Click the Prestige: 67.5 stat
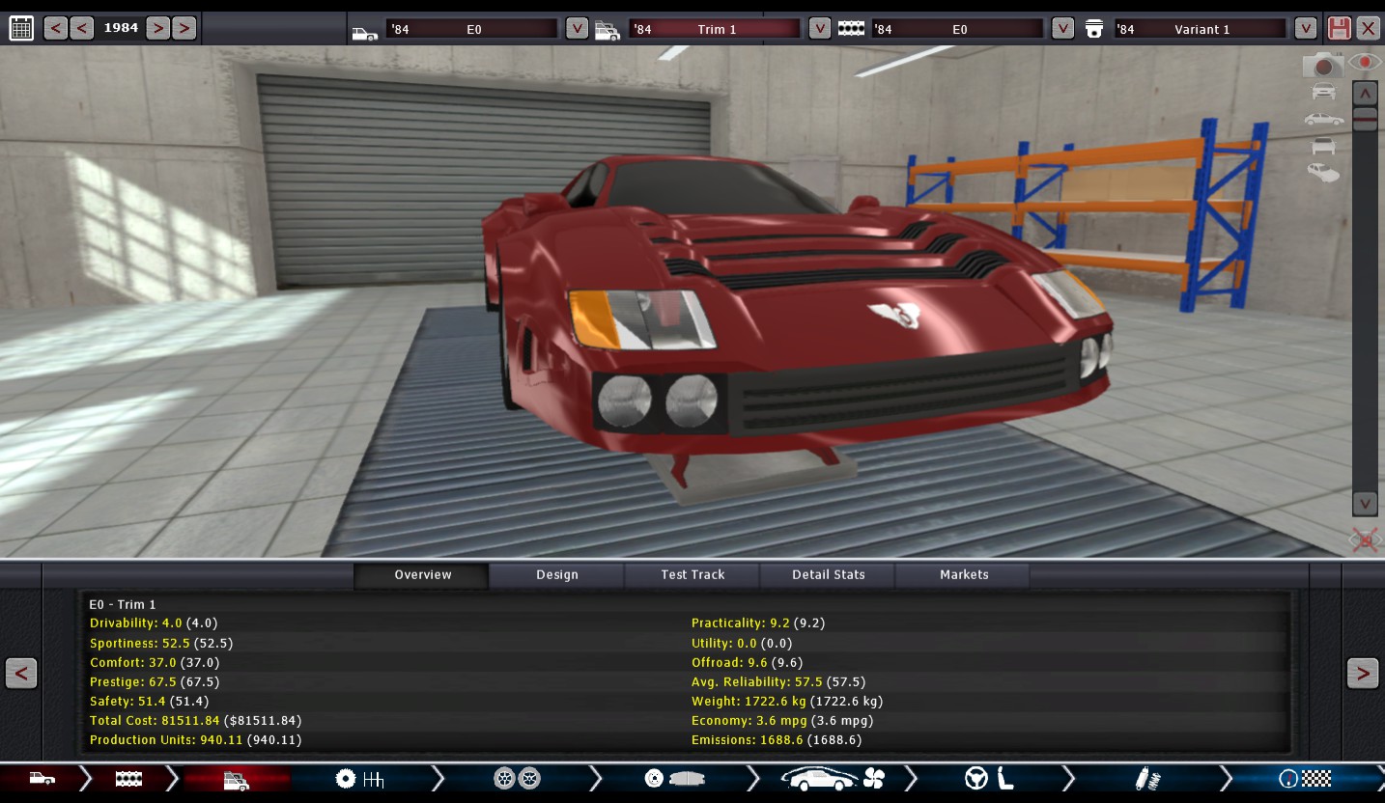 [155, 681]
